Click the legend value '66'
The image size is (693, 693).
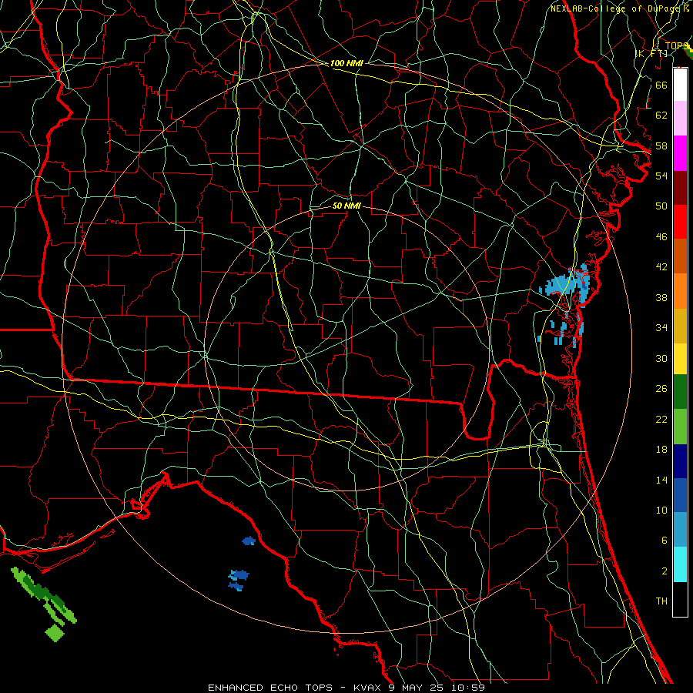pyautogui.click(x=661, y=85)
